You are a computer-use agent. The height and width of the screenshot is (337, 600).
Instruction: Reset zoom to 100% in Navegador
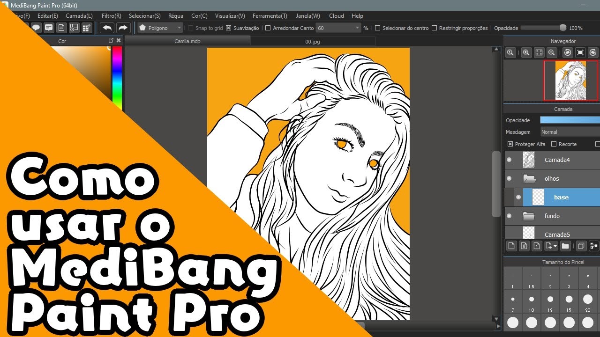(510, 53)
